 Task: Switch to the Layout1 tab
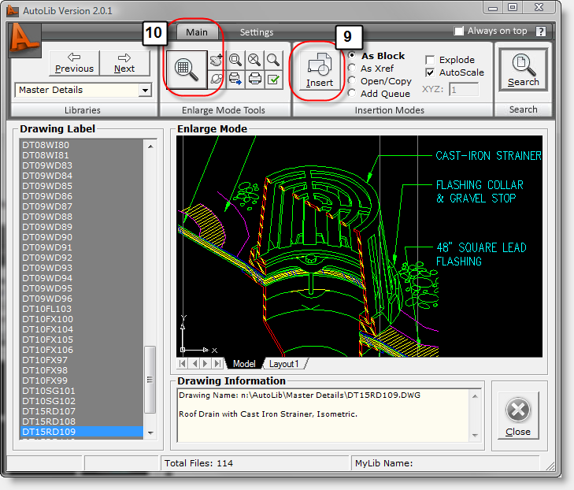pos(284,364)
